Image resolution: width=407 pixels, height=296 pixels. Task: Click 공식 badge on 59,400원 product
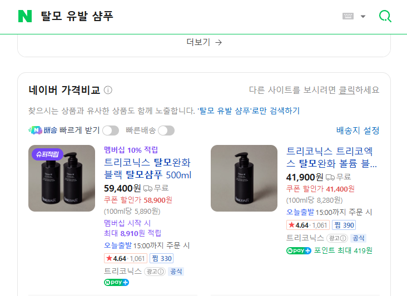[176, 272]
